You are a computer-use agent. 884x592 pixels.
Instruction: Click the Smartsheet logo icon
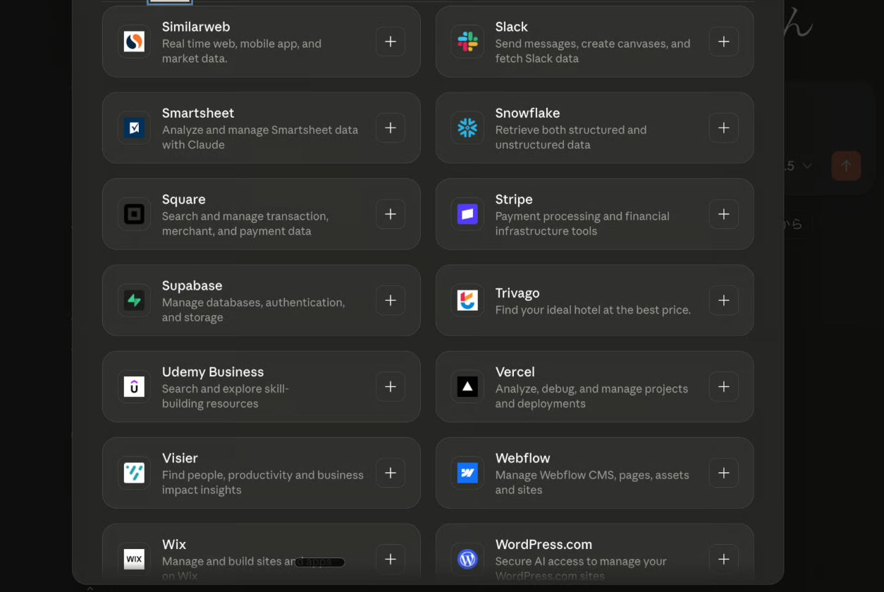click(x=134, y=128)
